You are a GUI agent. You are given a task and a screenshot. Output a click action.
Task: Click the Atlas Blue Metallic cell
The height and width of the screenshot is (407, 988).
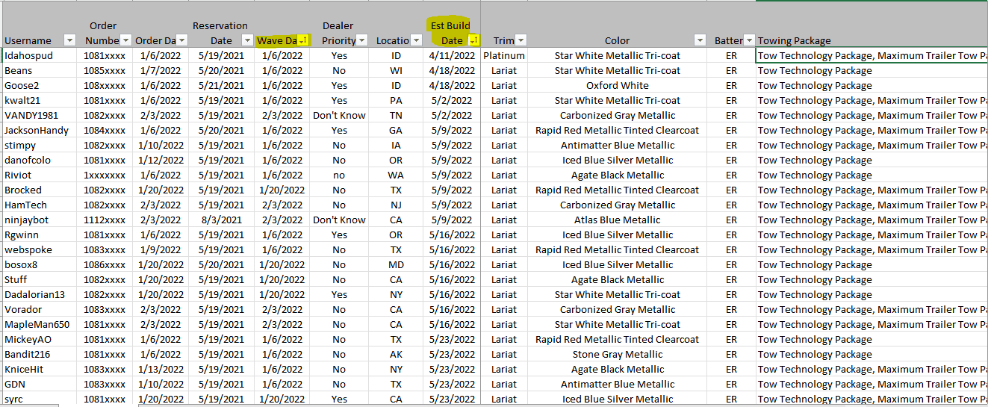coord(617,220)
